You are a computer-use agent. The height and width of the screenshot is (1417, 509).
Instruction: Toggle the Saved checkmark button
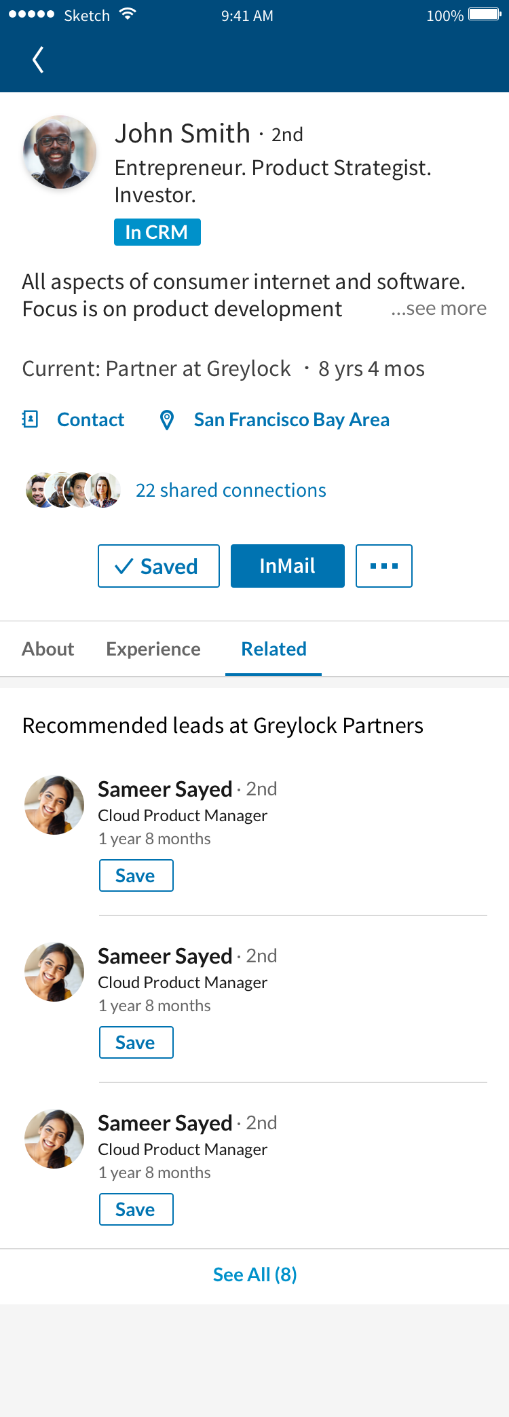(x=159, y=566)
